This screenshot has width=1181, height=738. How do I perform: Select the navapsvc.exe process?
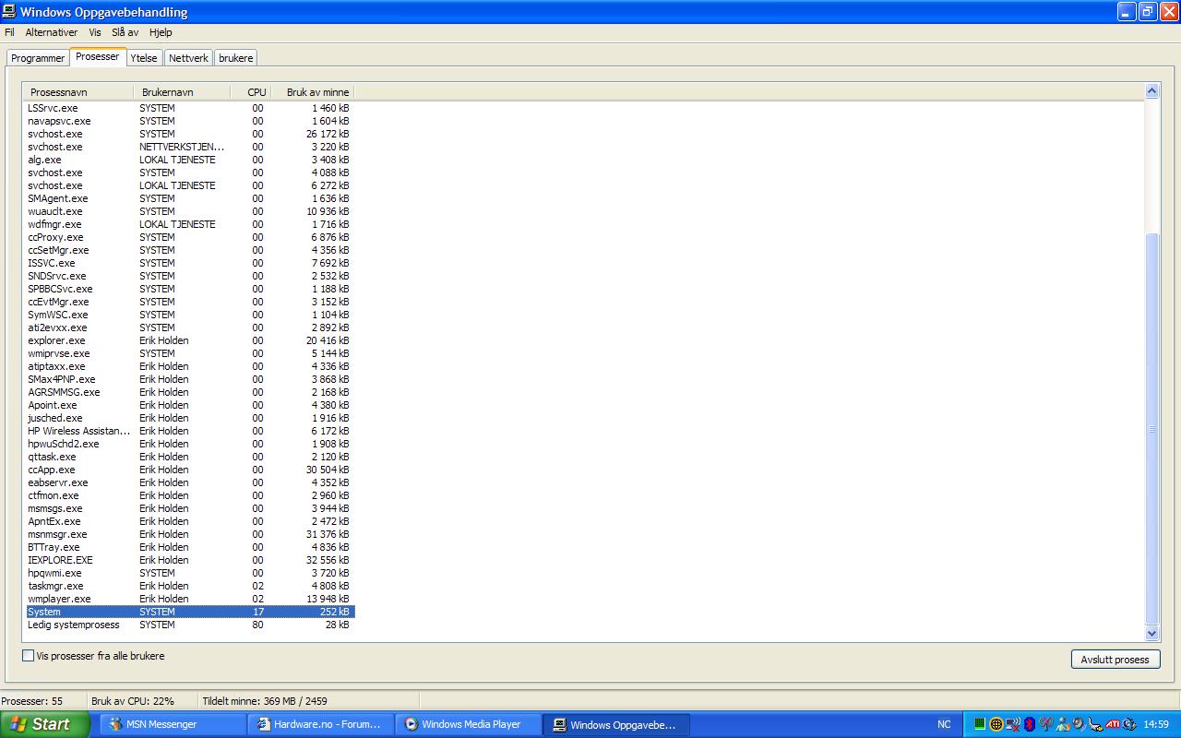pos(190,121)
